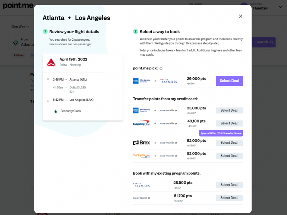Image resolution: width=287 pixels, height=215 pixels.
Task: Click the Search button
Action: (264, 42)
